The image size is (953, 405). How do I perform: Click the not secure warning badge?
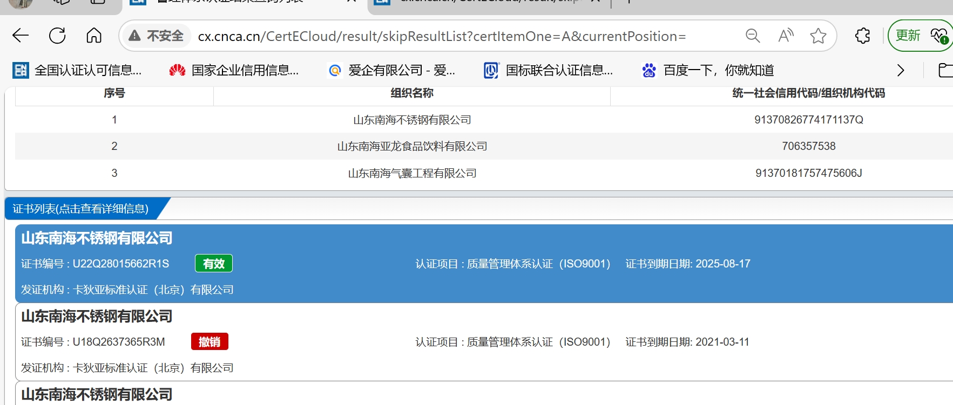click(x=157, y=36)
